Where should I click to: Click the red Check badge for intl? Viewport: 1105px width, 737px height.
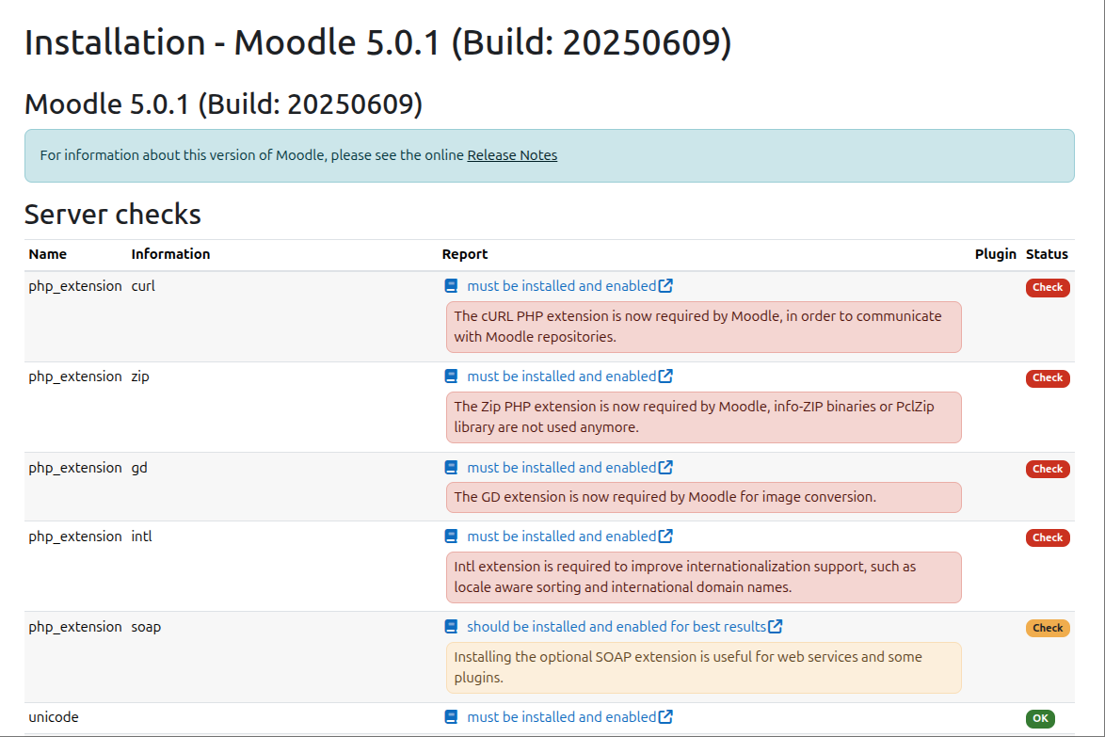coord(1048,537)
